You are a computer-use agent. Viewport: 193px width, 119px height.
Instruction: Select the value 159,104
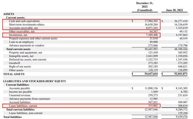pyautogui.click(x=183, y=113)
